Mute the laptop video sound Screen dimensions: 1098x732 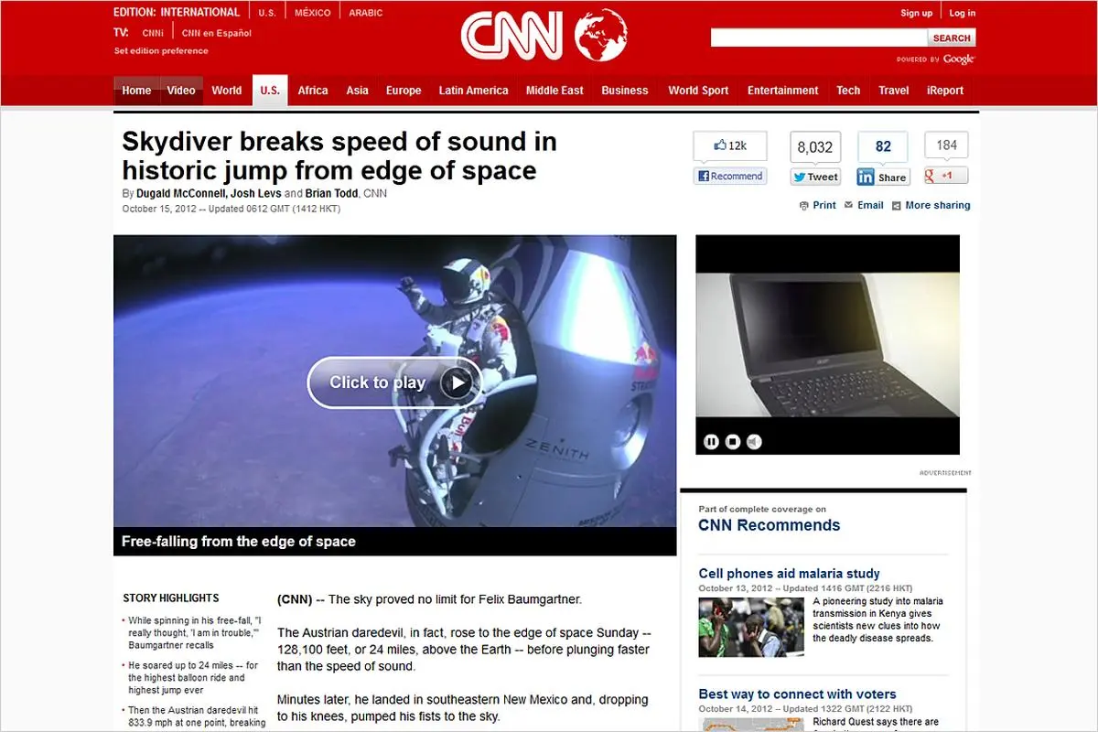tap(752, 441)
